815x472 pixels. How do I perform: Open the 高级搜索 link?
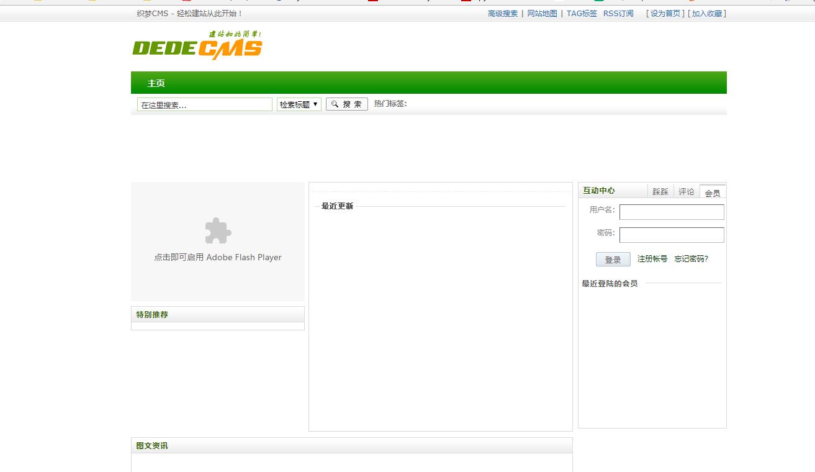(x=503, y=14)
